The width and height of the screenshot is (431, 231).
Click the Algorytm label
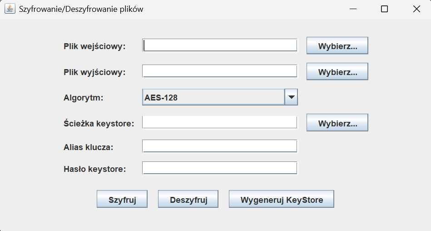pyautogui.click(x=84, y=97)
